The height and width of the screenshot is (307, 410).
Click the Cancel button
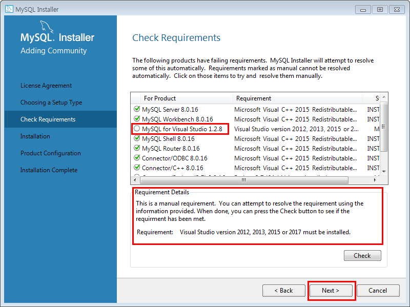pos(378,291)
